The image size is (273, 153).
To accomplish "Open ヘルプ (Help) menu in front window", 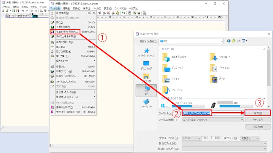I will 134,8.
